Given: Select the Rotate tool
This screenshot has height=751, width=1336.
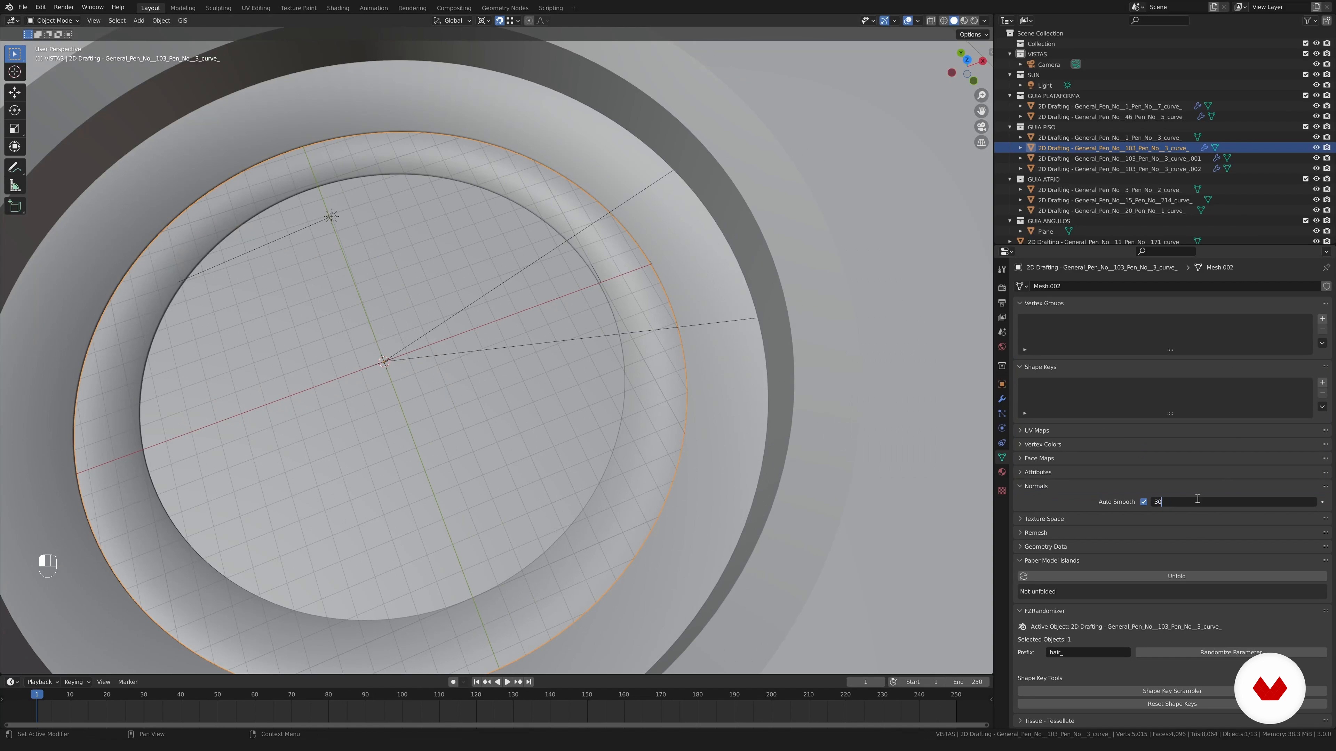Looking at the screenshot, I should click(x=15, y=111).
